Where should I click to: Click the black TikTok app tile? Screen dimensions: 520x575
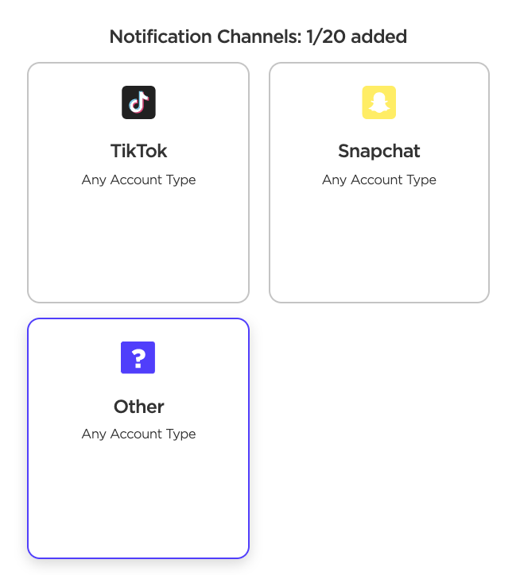tap(138, 102)
